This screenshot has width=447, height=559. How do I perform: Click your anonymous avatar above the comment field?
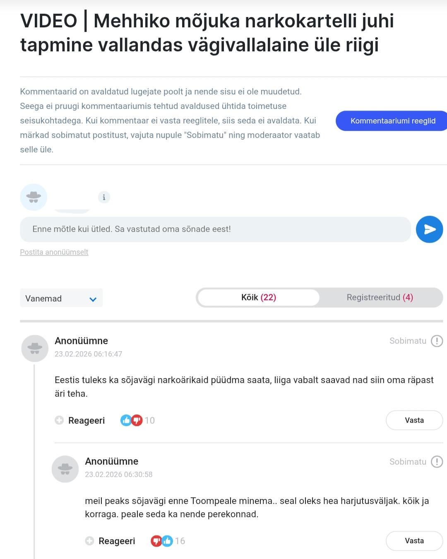click(34, 197)
